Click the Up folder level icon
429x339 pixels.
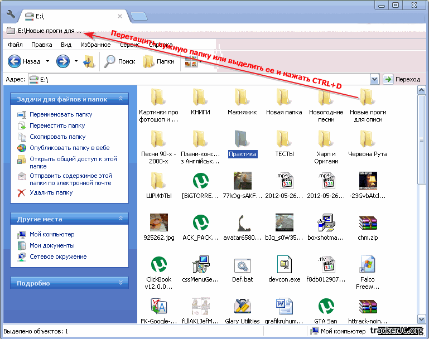89,61
